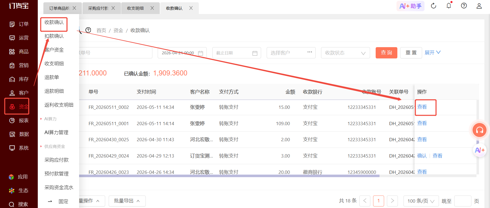This screenshot has height=208, width=490.
Task: Click the 跳至 page number input
Action: [x=463, y=201]
